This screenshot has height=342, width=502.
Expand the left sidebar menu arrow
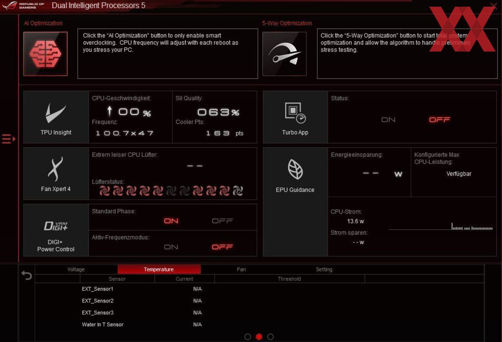(x=8, y=139)
